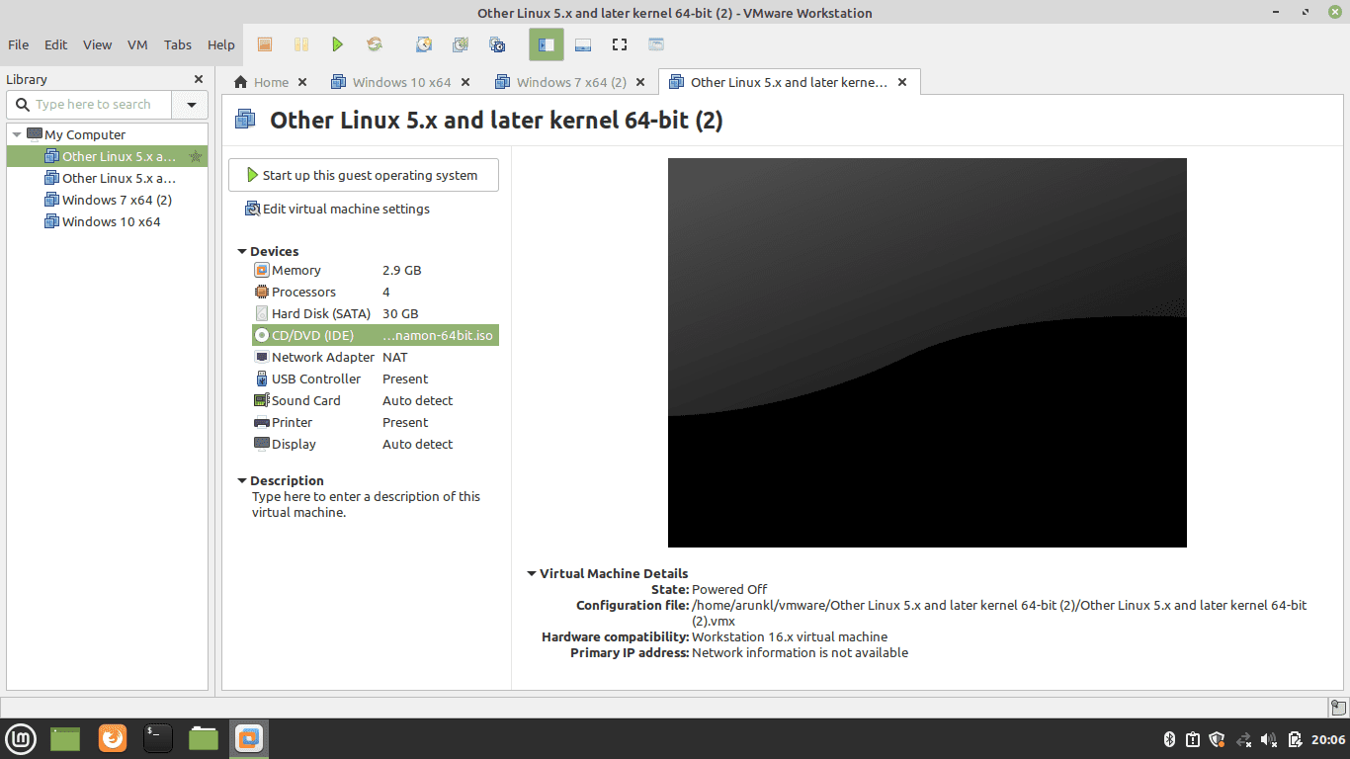Toggle the show library toolbar button

[547, 44]
